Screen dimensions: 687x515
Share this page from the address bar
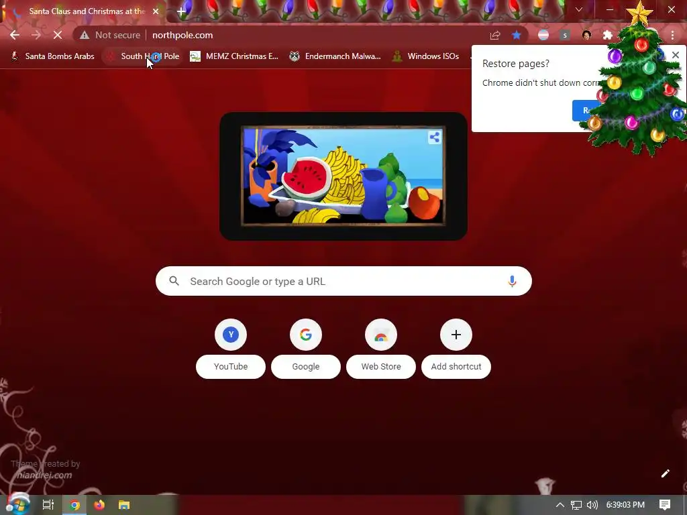click(495, 35)
